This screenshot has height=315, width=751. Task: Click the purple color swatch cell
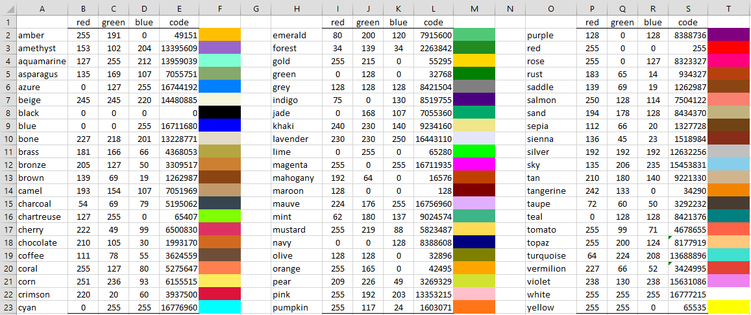(x=729, y=35)
